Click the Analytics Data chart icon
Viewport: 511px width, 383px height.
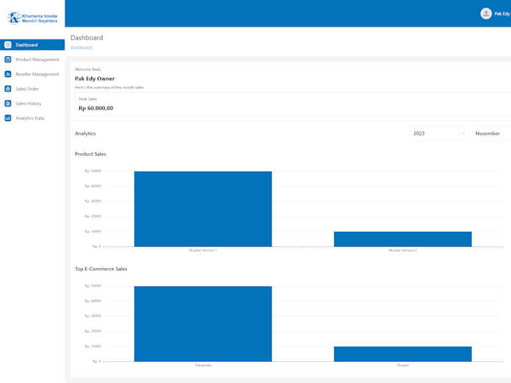pyautogui.click(x=8, y=118)
